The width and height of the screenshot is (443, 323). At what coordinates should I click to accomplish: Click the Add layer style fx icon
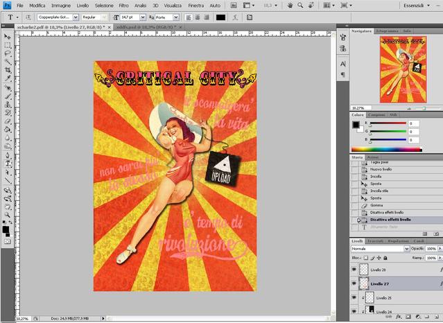[399, 317]
